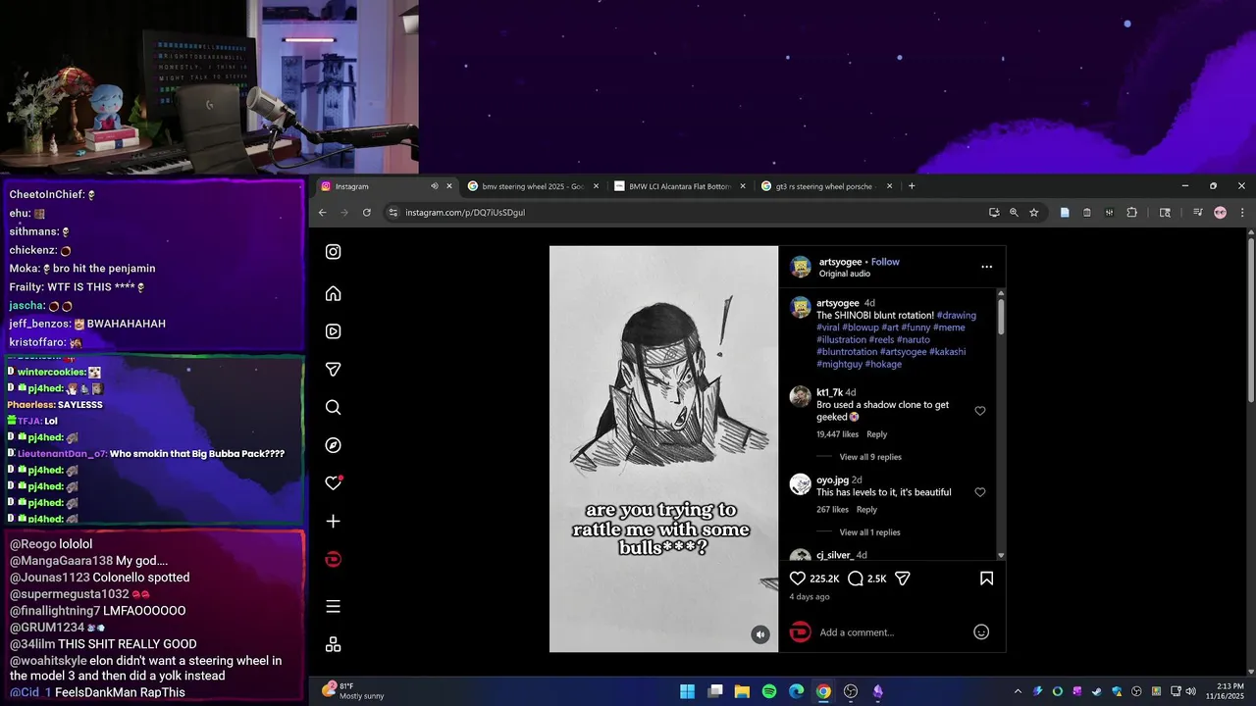This screenshot has width=1256, height=706.
Task: Open the More hamburger menu in sidebar
Action: coord(334,607)
